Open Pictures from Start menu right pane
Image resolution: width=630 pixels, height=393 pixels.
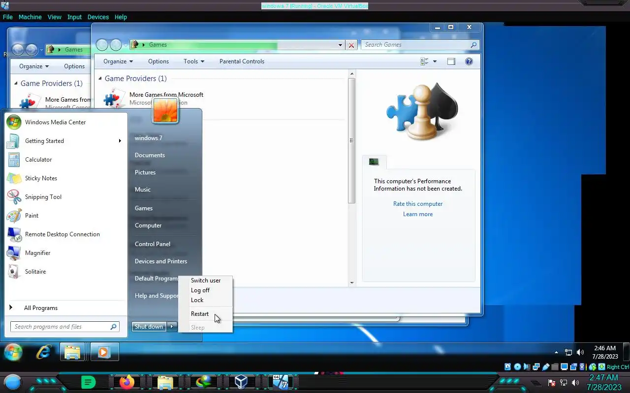(145, 172)
